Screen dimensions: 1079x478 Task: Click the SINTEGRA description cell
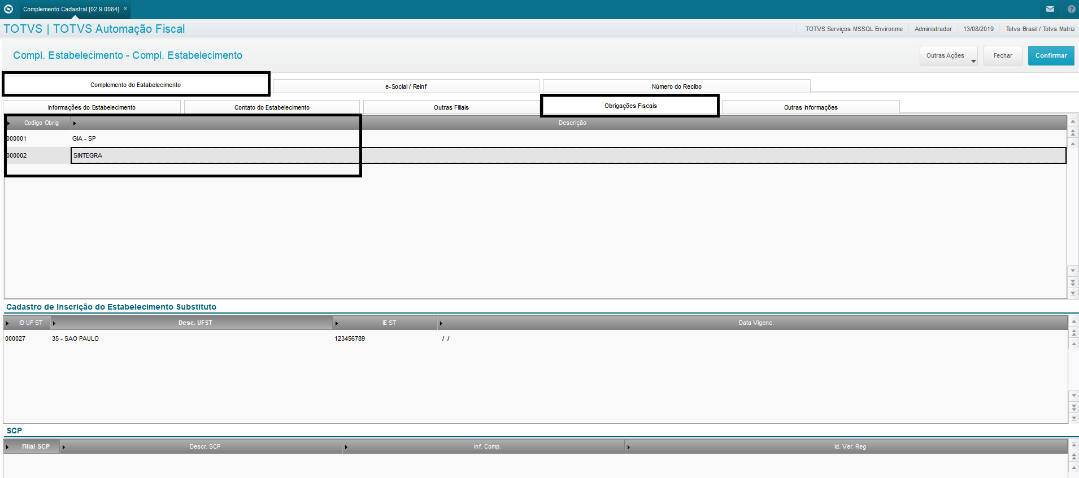pyautogui.click(x=568, y=155)
